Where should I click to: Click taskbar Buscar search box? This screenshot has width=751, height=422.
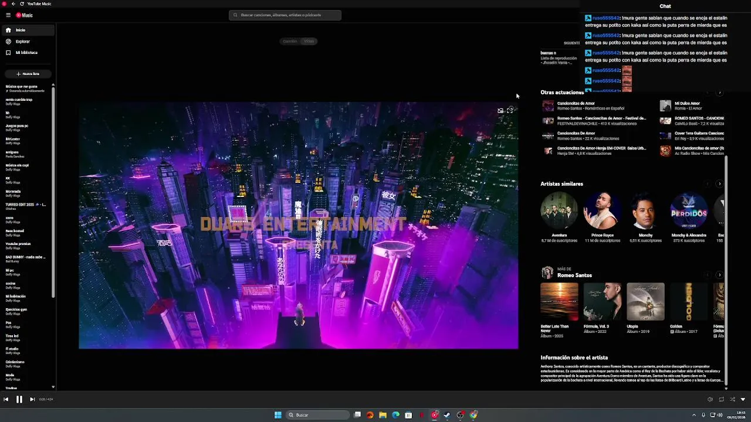click(x=317, y=415)
